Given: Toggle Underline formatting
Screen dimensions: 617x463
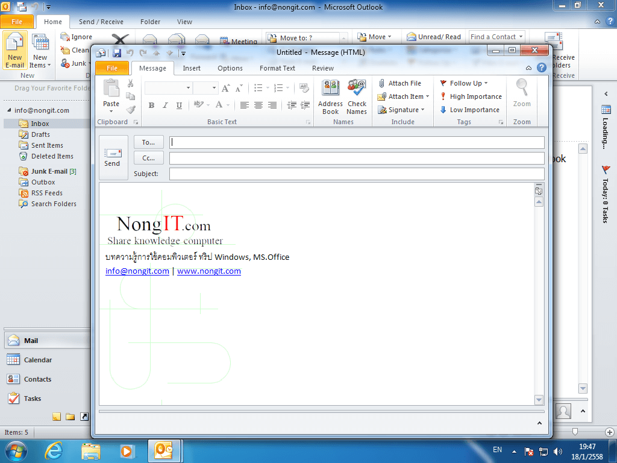Looking at the screenshot, I should pos(179,105).
